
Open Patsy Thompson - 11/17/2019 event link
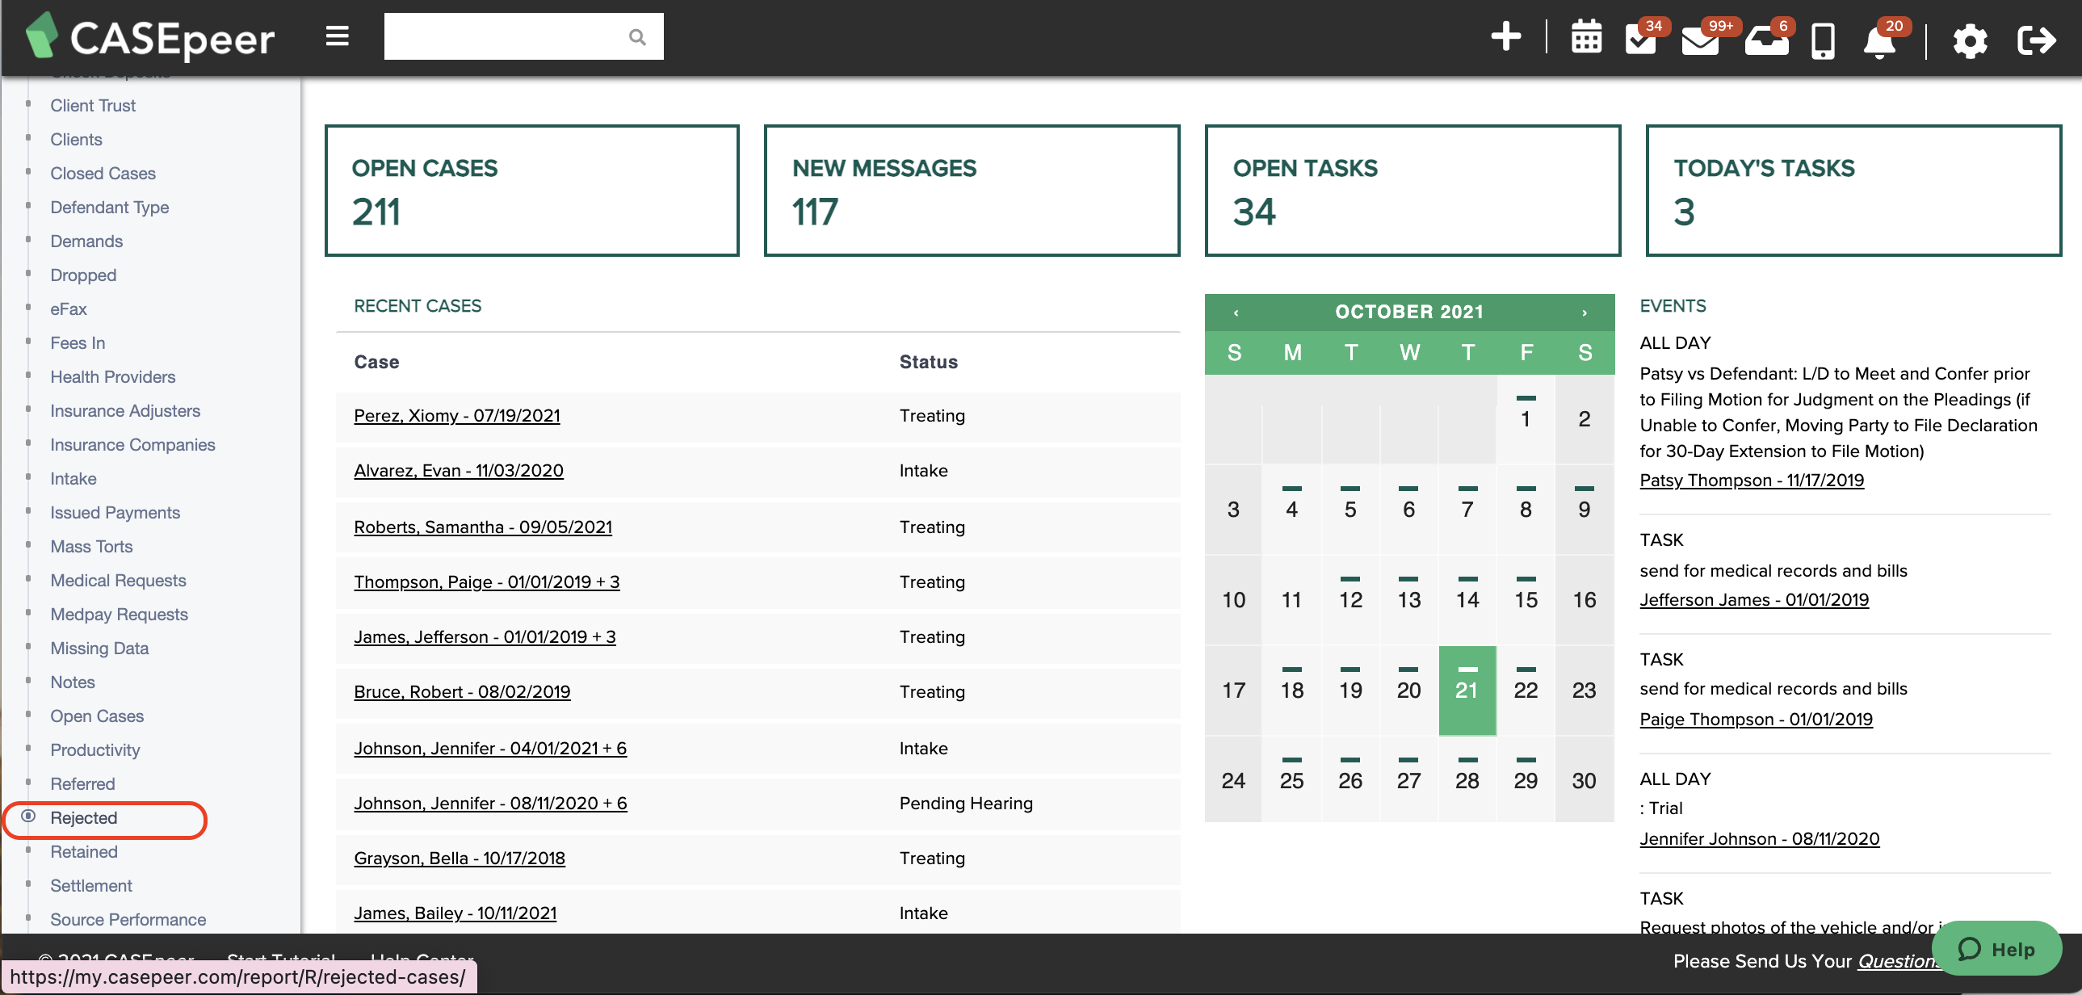1752,480
